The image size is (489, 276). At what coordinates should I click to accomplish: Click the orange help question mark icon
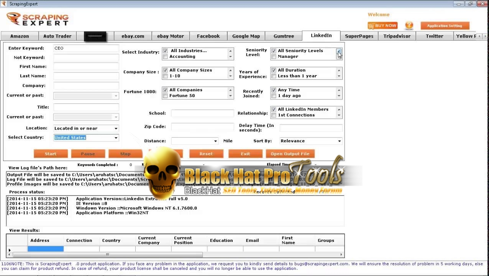[409, 26]
